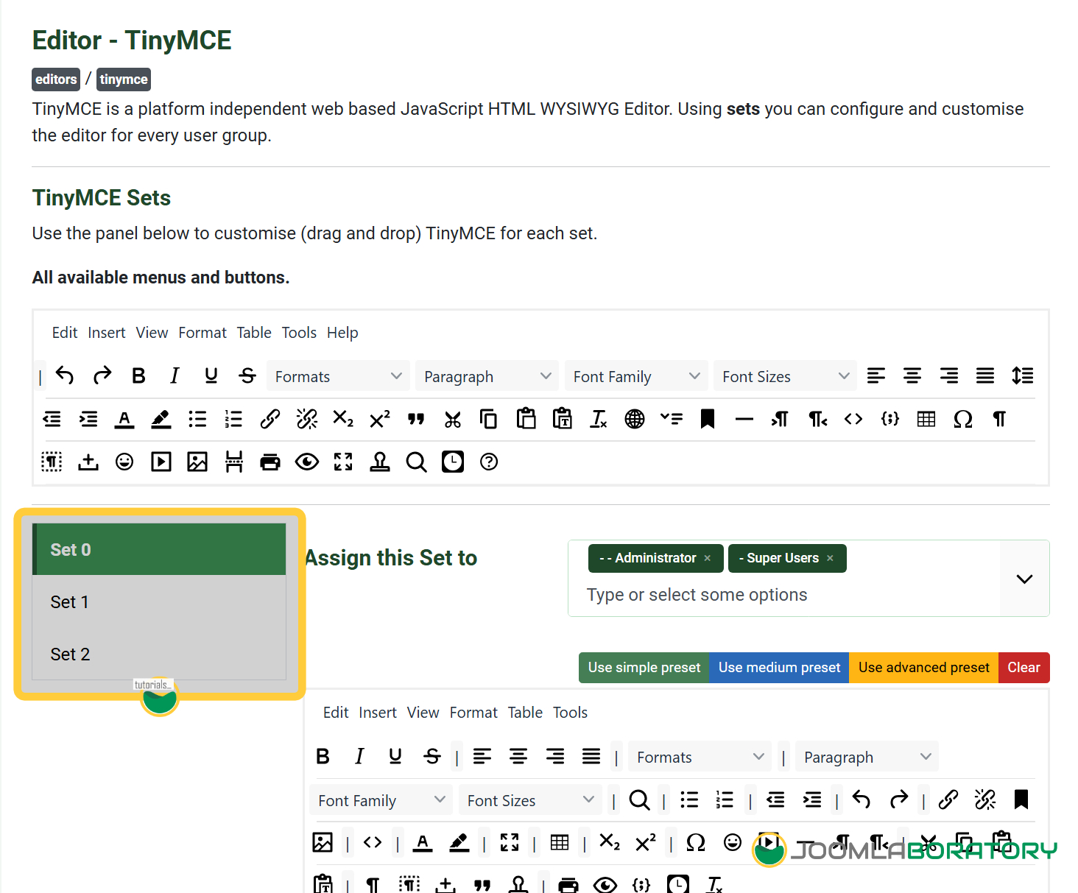Click Insert menu in available menus panel
1078x893 pixels.
pyautogui.click(x=107, y=333)
